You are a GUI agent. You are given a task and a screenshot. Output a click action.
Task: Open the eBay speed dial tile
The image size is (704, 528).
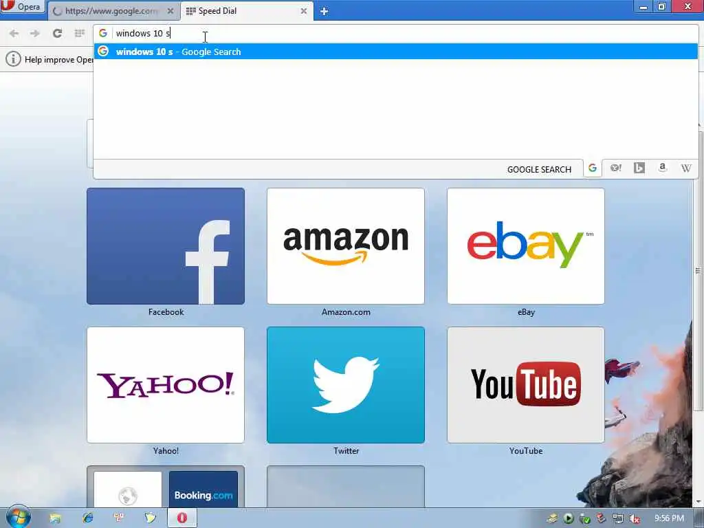[526, 246]
